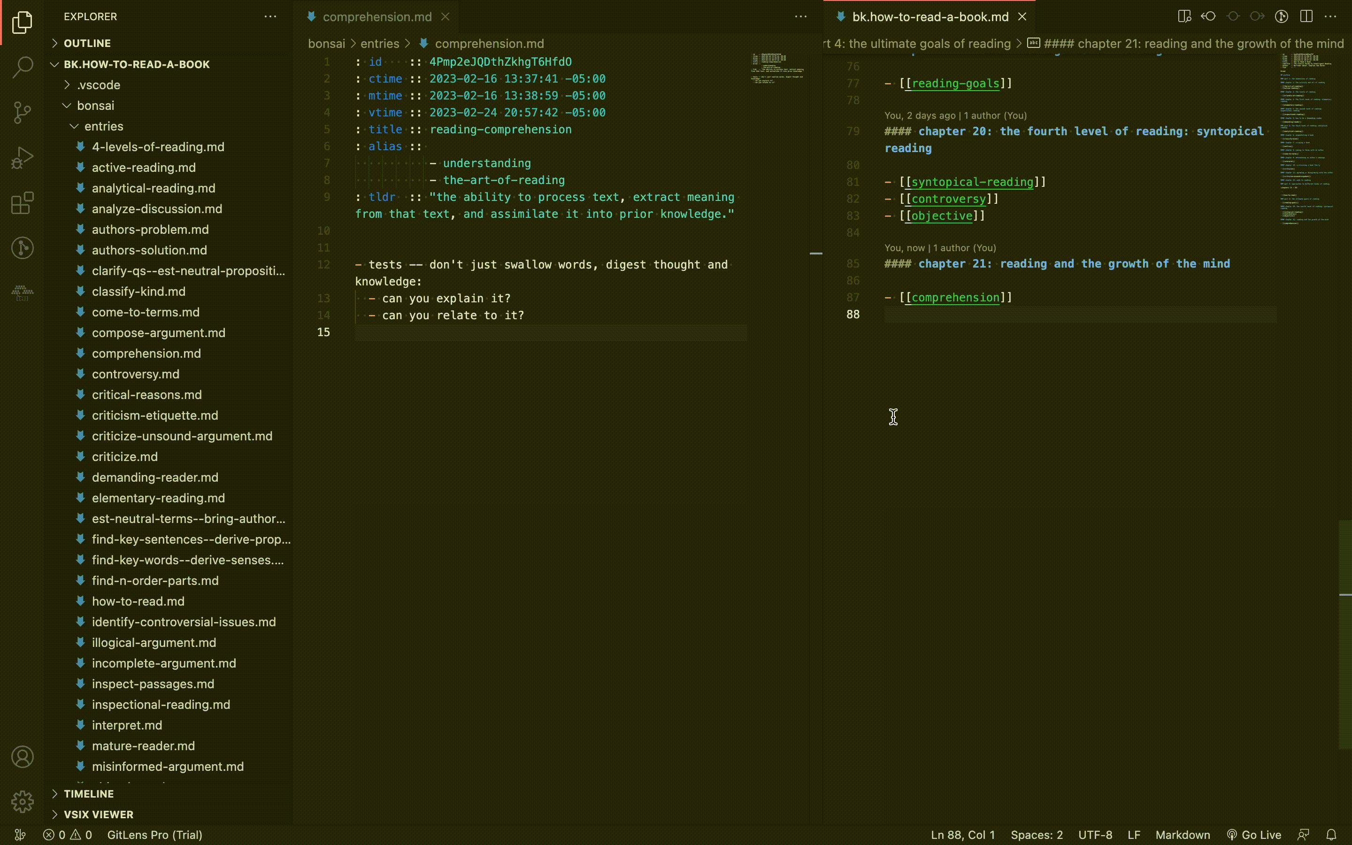This screenshot has width=1352, height=845.
Task: Follow the [[reading-goals]] wikilink
Action: [x=955, y=83]
